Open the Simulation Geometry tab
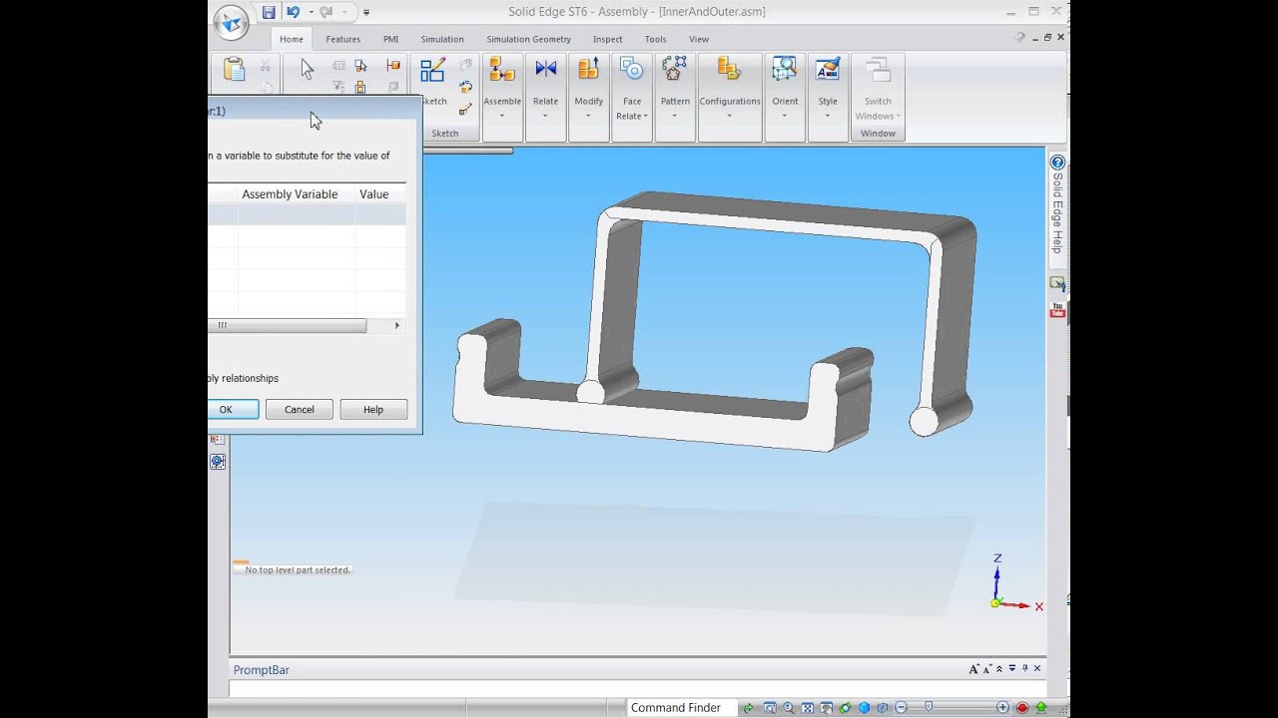 click(x=529, y=39)
